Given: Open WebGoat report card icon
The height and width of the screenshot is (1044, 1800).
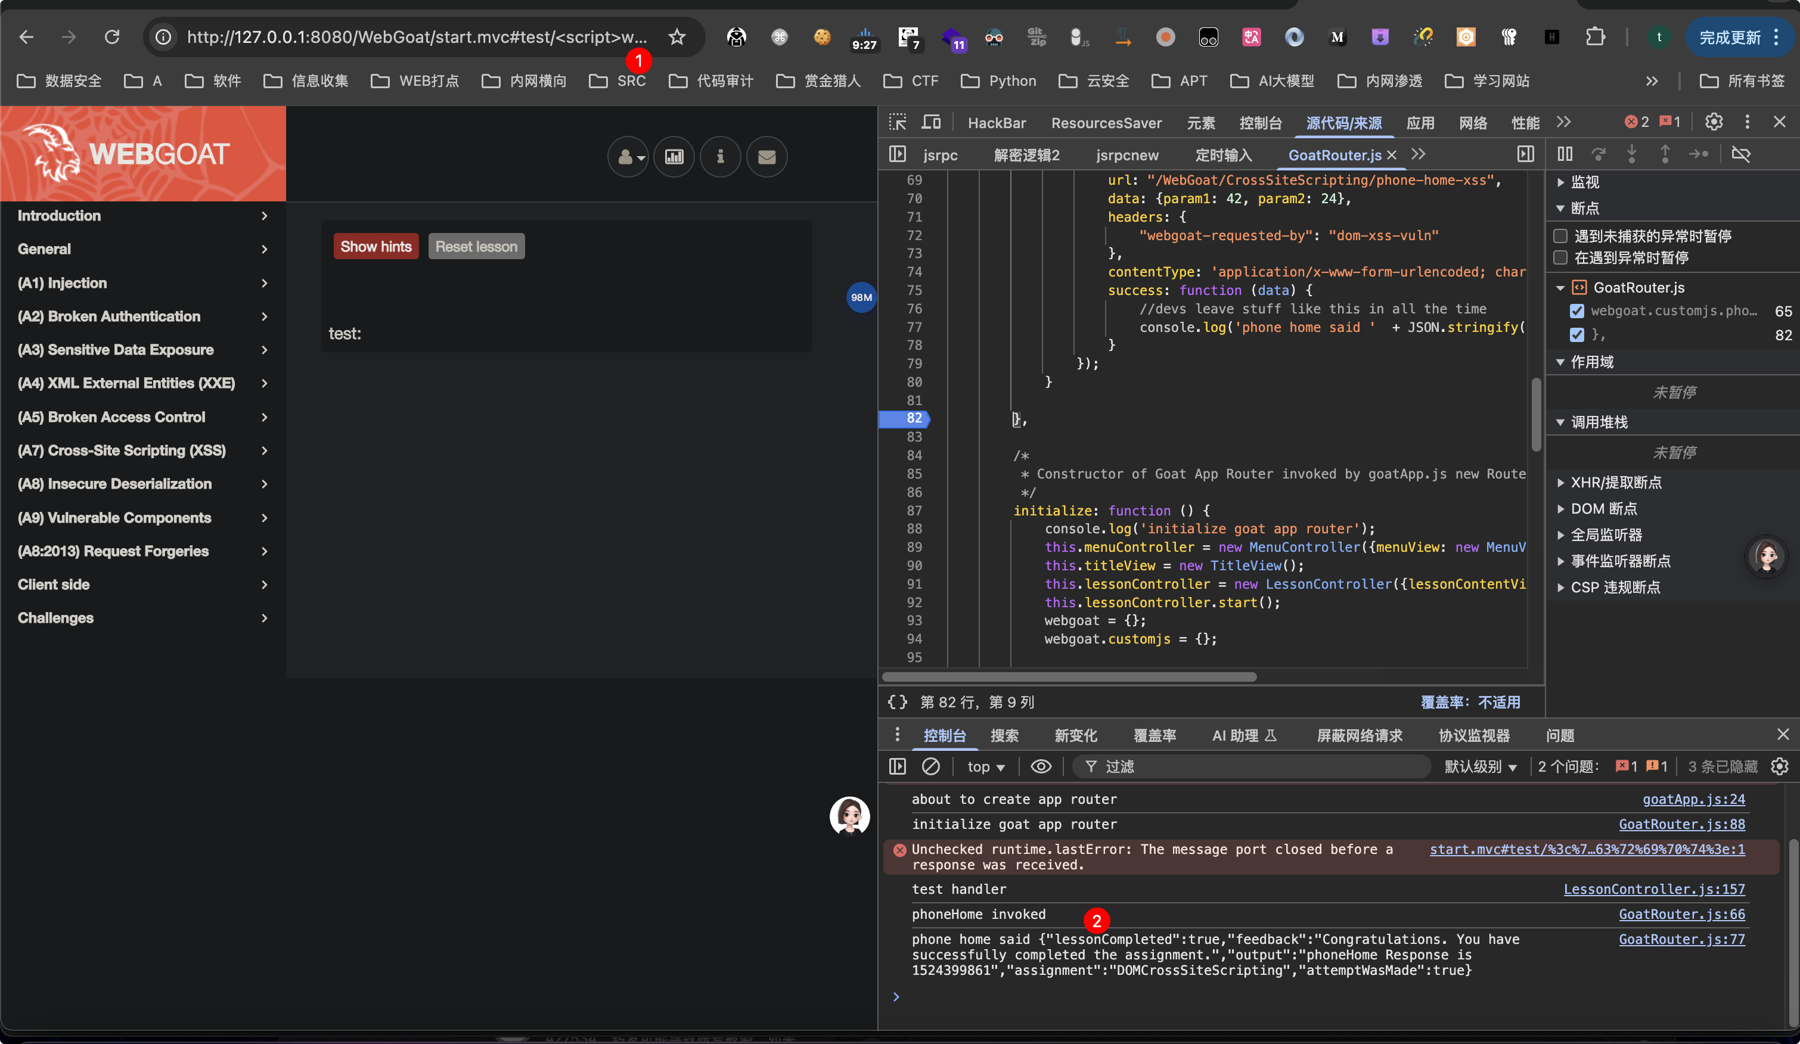Looking at the screenshot, I should click(674, 156).
